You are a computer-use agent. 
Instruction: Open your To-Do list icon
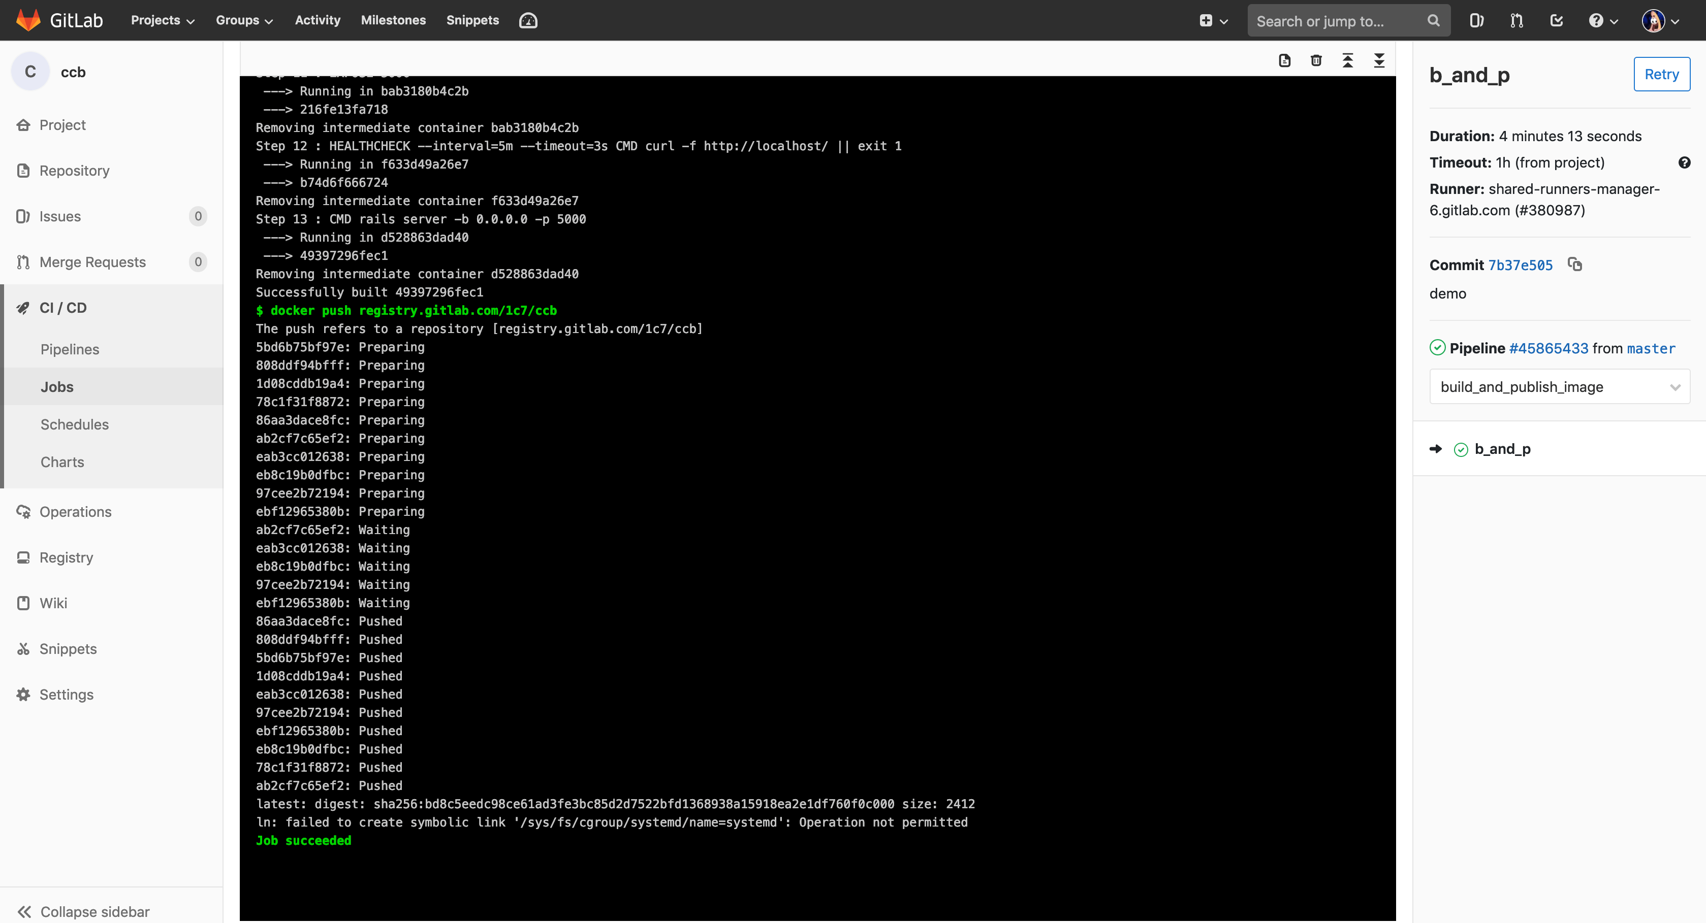tap(1556, 20)
